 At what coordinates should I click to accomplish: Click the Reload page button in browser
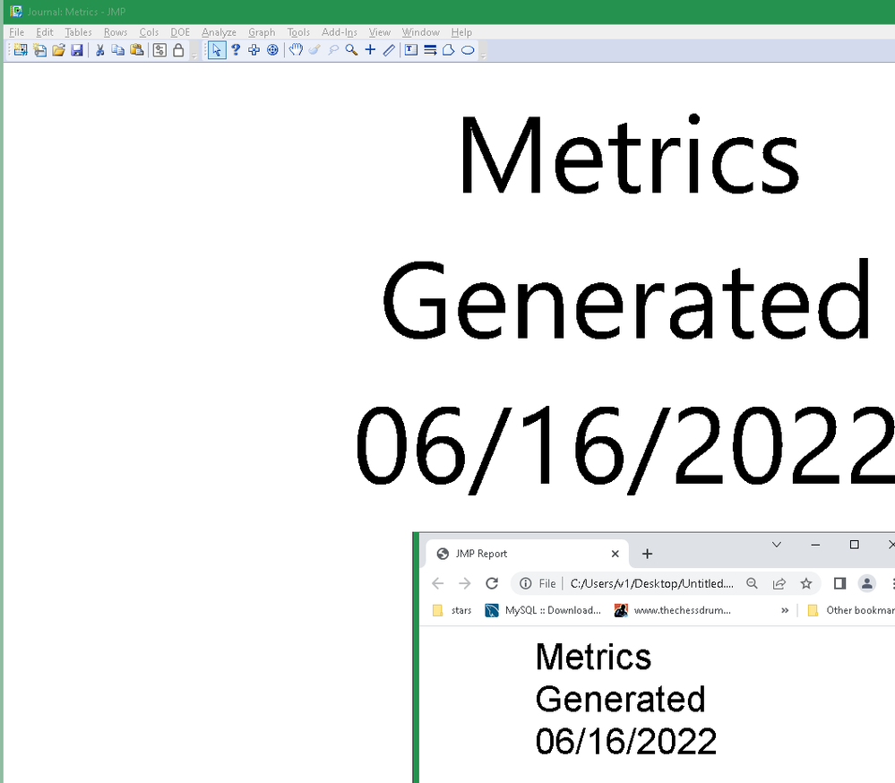pyautogui.click(x=492, y=583)
